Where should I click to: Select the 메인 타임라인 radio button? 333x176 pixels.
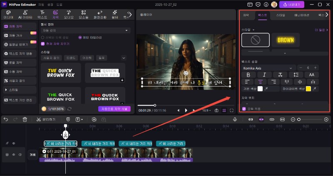80,37
